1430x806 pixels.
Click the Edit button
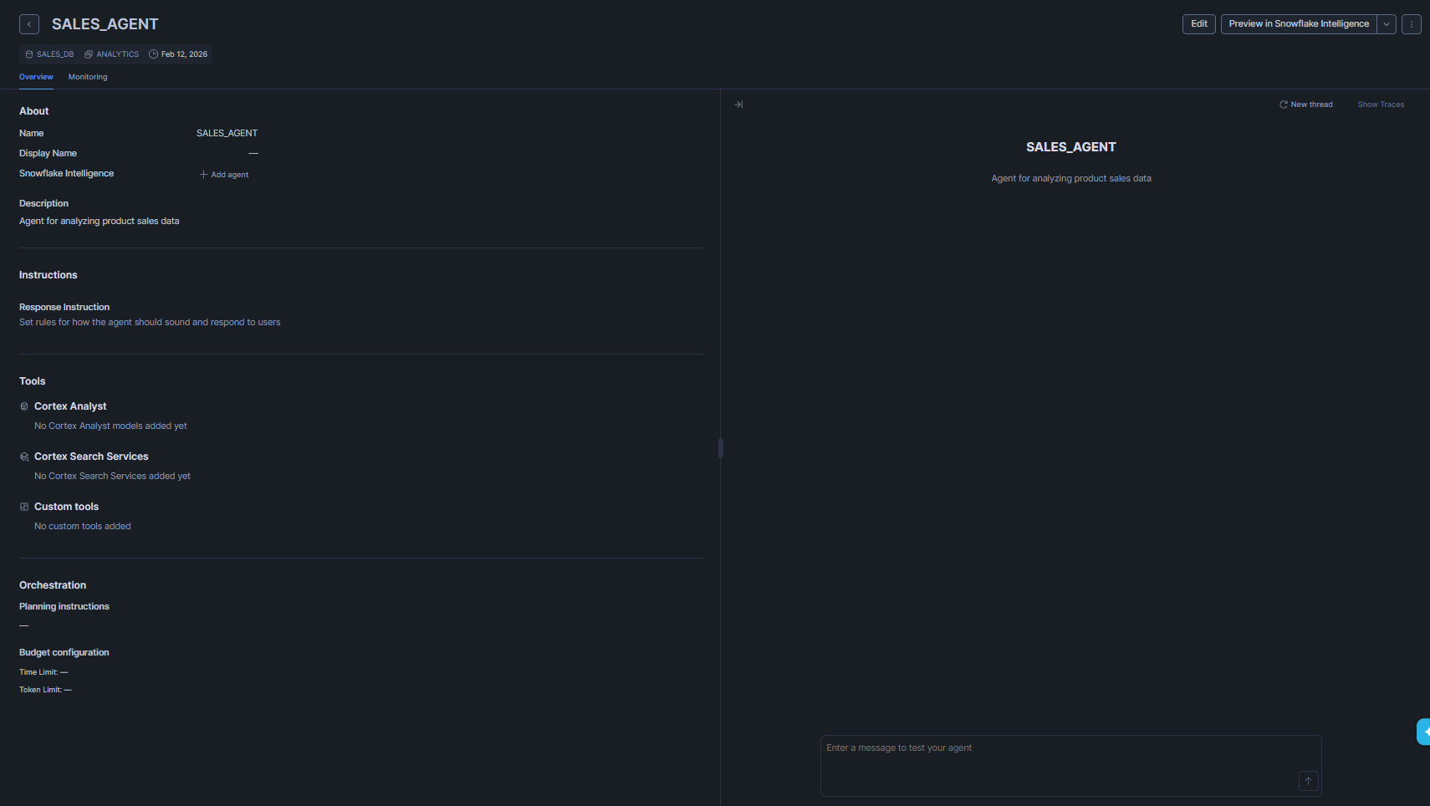point(1198,23)
